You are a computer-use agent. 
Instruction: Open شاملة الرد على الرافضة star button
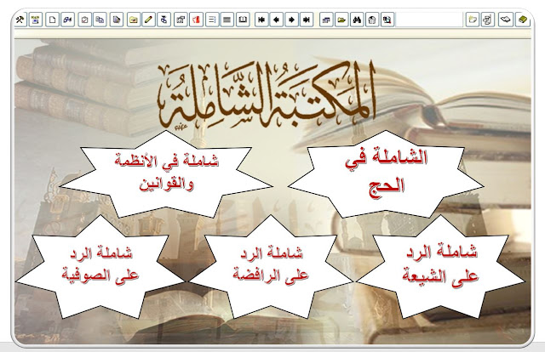[x=271, y=267]
